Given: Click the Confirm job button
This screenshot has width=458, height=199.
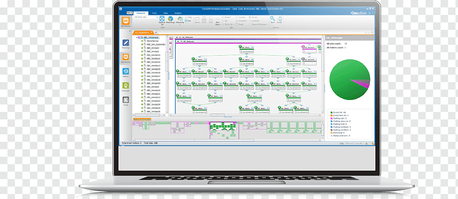Looking at the screenshot, I should (240, 17).
